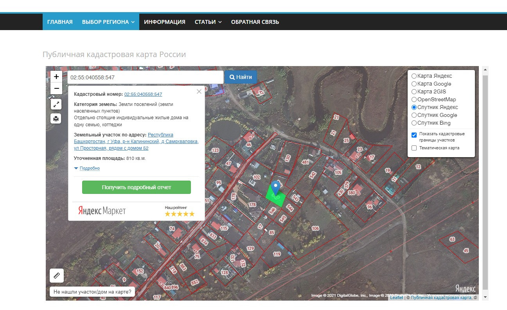This screenshot has height=310, width=507.
Task: Open the parcel address link
Action: (136, 142)
